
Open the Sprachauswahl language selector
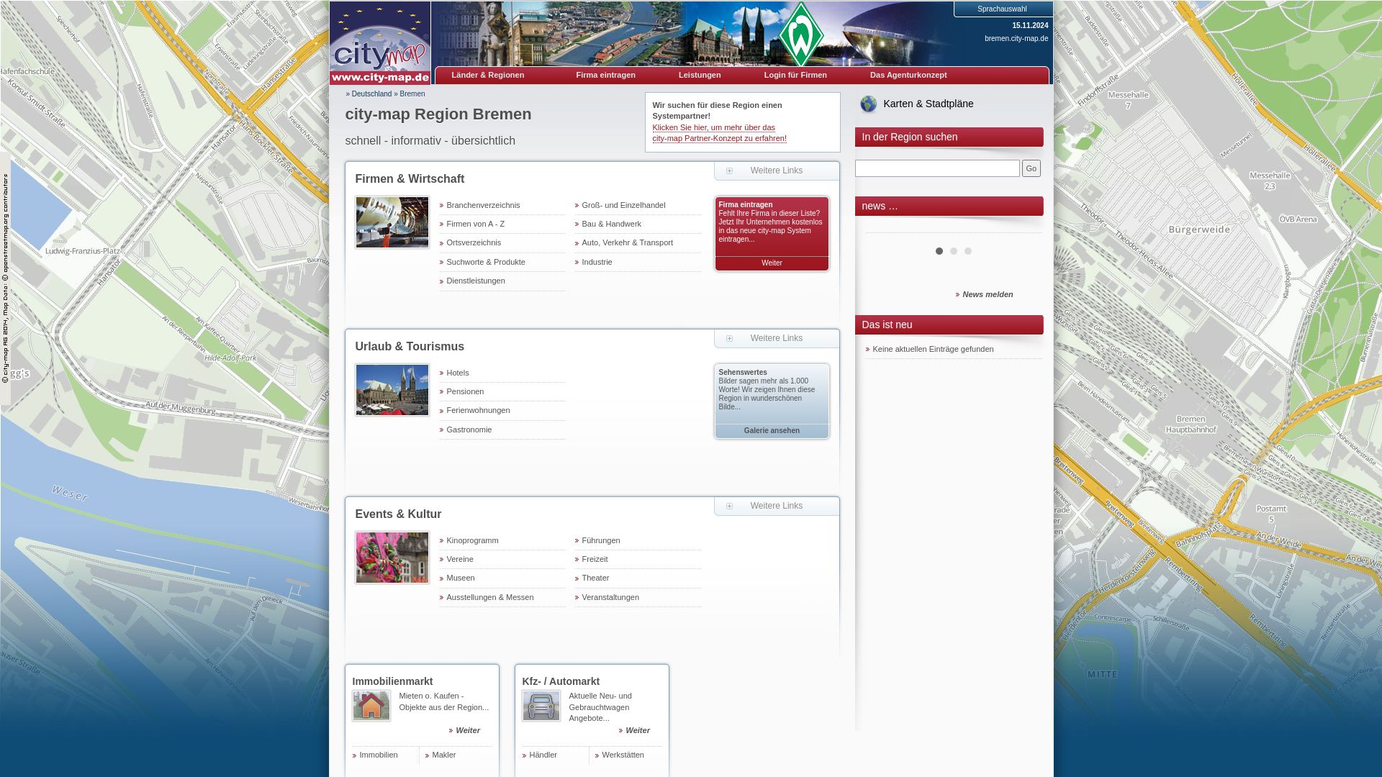1002,9
